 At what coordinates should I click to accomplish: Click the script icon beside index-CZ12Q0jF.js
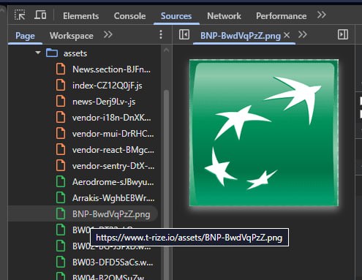click(61, 86)
